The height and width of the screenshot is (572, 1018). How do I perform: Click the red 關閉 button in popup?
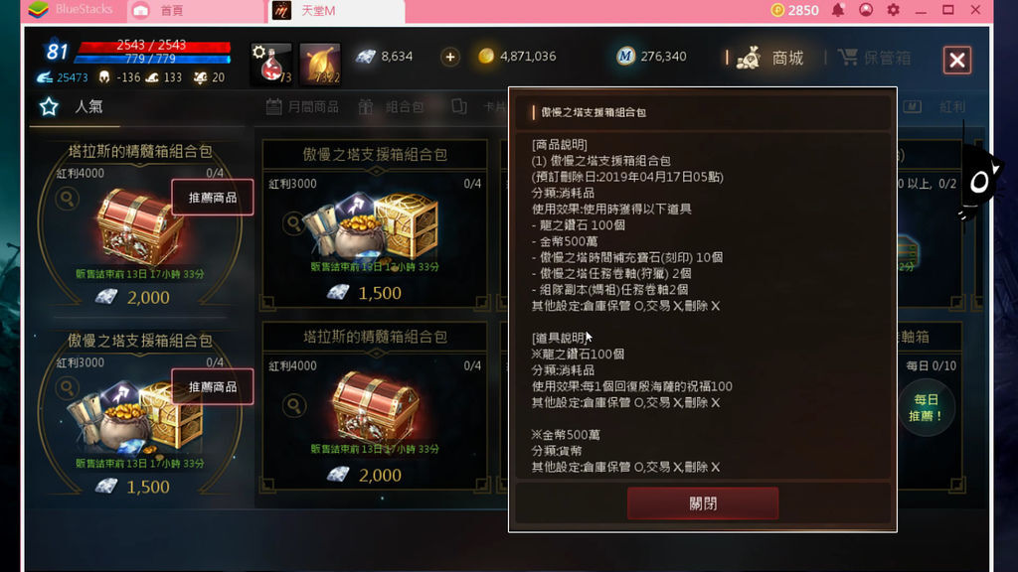point(703,503)
